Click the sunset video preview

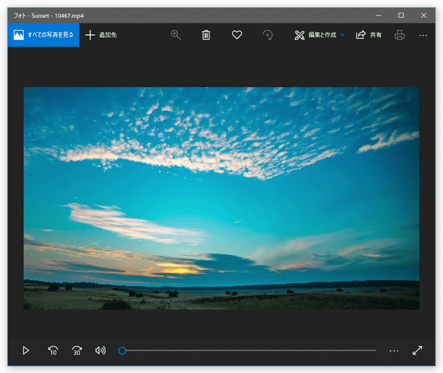click(221, 198)
